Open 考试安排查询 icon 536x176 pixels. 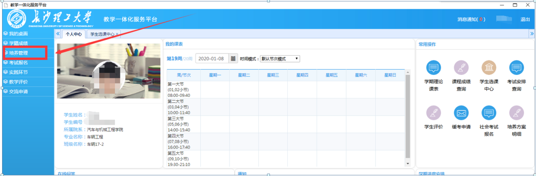(x=516, y=68)
